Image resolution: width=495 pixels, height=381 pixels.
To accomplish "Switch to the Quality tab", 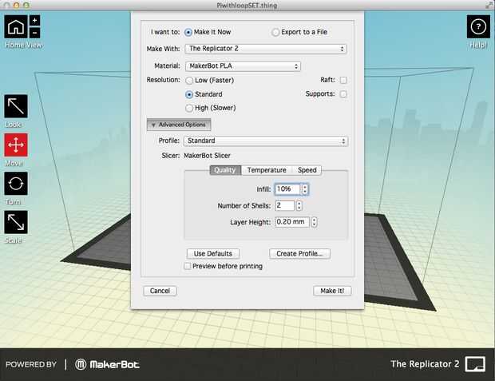I will [x=225, y=170].
